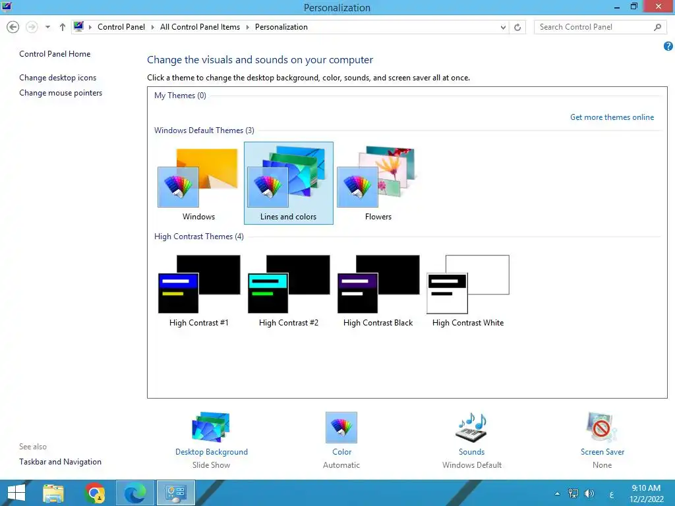Image resolution: width=675 pixels, height=506 pixels.
Task: Minimize the Personalization window
Action: click(x=616, y=7)
